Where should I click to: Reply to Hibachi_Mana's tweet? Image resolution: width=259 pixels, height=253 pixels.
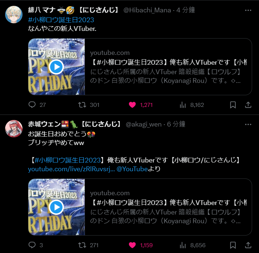(x=32, y=105)
